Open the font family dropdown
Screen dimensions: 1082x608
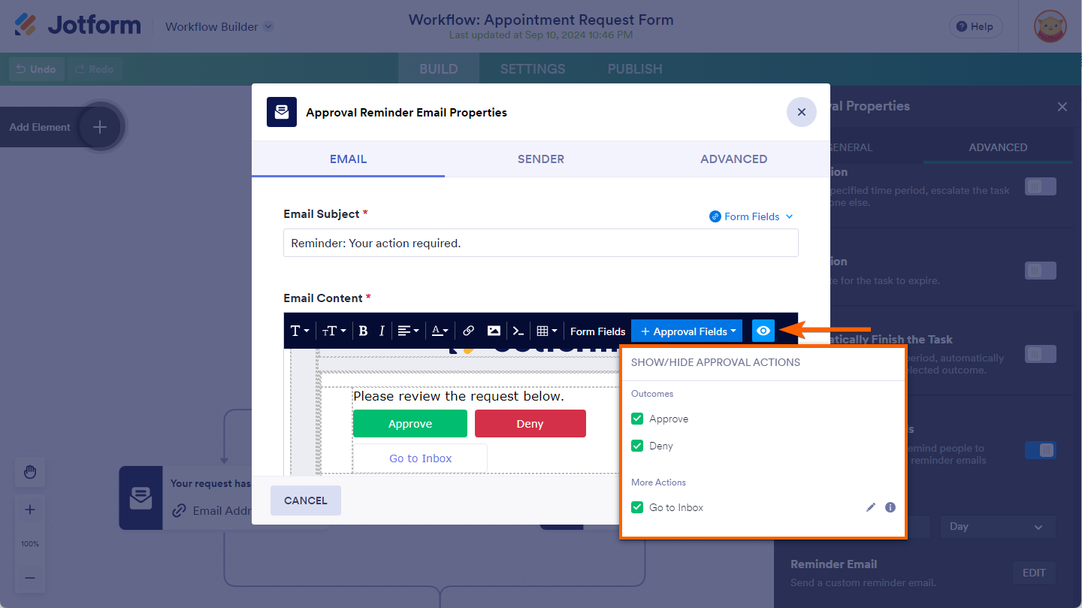(300, 331)
